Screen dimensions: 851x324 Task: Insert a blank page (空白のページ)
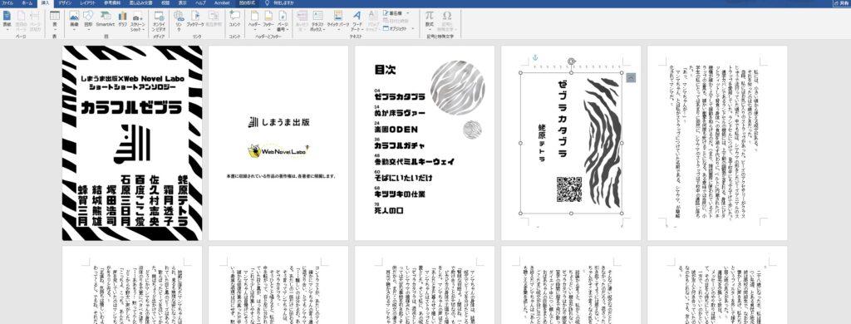point(21,20)
